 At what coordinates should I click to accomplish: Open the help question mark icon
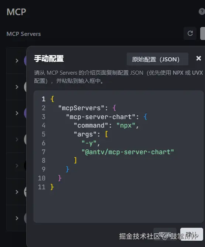(x=202, y=11)
